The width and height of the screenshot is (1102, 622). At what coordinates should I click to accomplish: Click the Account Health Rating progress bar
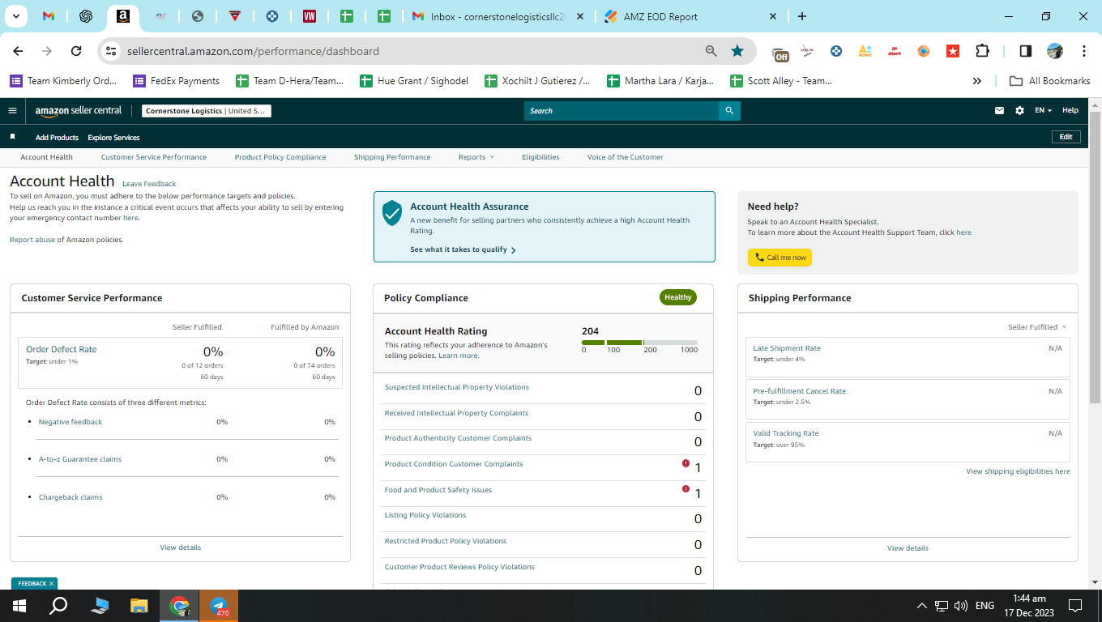(x=639, y=343)
